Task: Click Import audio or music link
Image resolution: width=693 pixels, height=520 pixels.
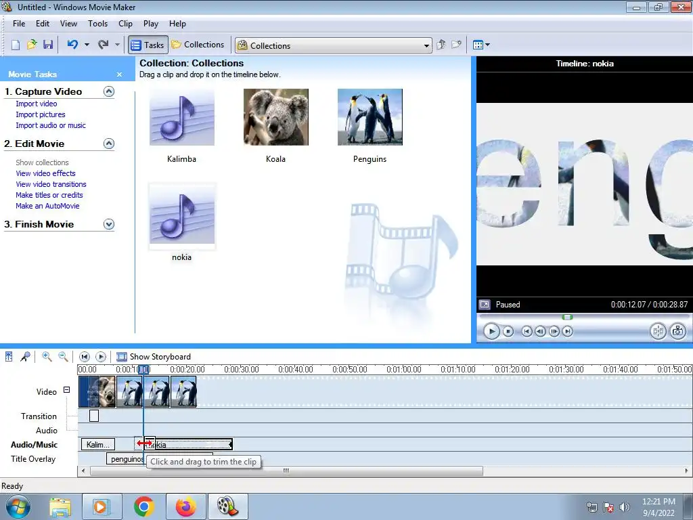Action: point(51,125)
